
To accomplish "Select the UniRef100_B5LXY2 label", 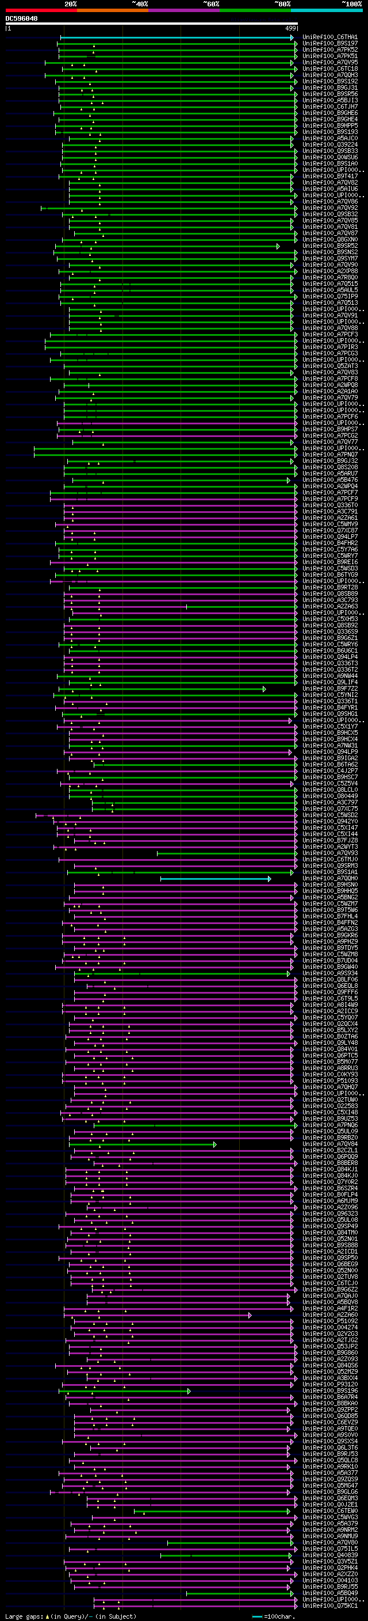I will [x=329, y=1030].
